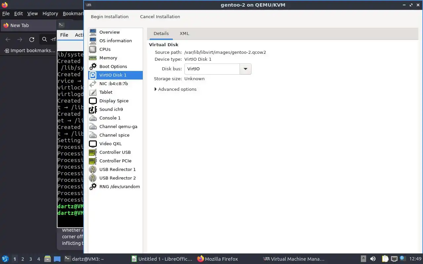
Task: Switch to workspace 2
Action: 22,259
